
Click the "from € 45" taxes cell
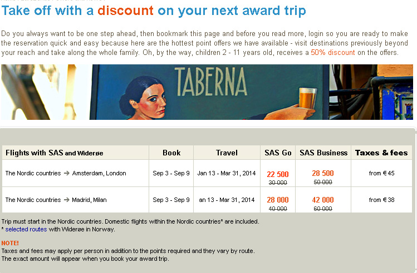(x=381, y=173)
